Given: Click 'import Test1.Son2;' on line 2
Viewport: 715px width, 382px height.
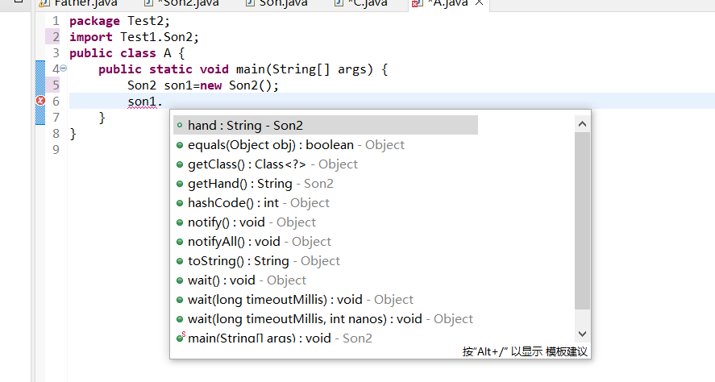Looking at the screenshot, I should pos(134,37).
